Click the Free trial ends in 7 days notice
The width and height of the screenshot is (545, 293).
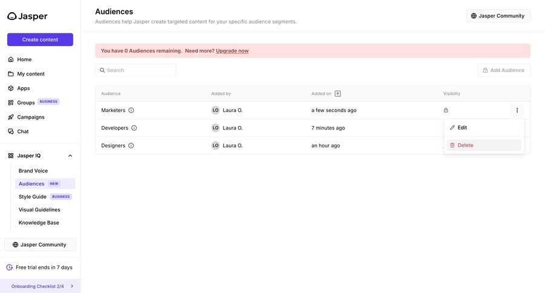click(x=39, y=268)
